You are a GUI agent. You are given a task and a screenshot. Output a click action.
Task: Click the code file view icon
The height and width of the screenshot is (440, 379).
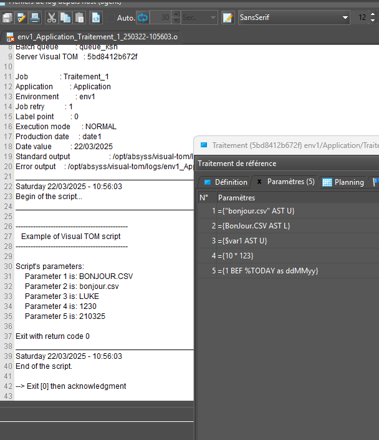click(96, 17)
